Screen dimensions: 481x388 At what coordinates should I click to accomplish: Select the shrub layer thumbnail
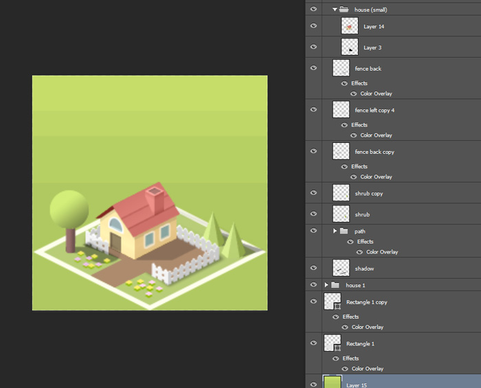pyautogui.click(x=341, y=214)
